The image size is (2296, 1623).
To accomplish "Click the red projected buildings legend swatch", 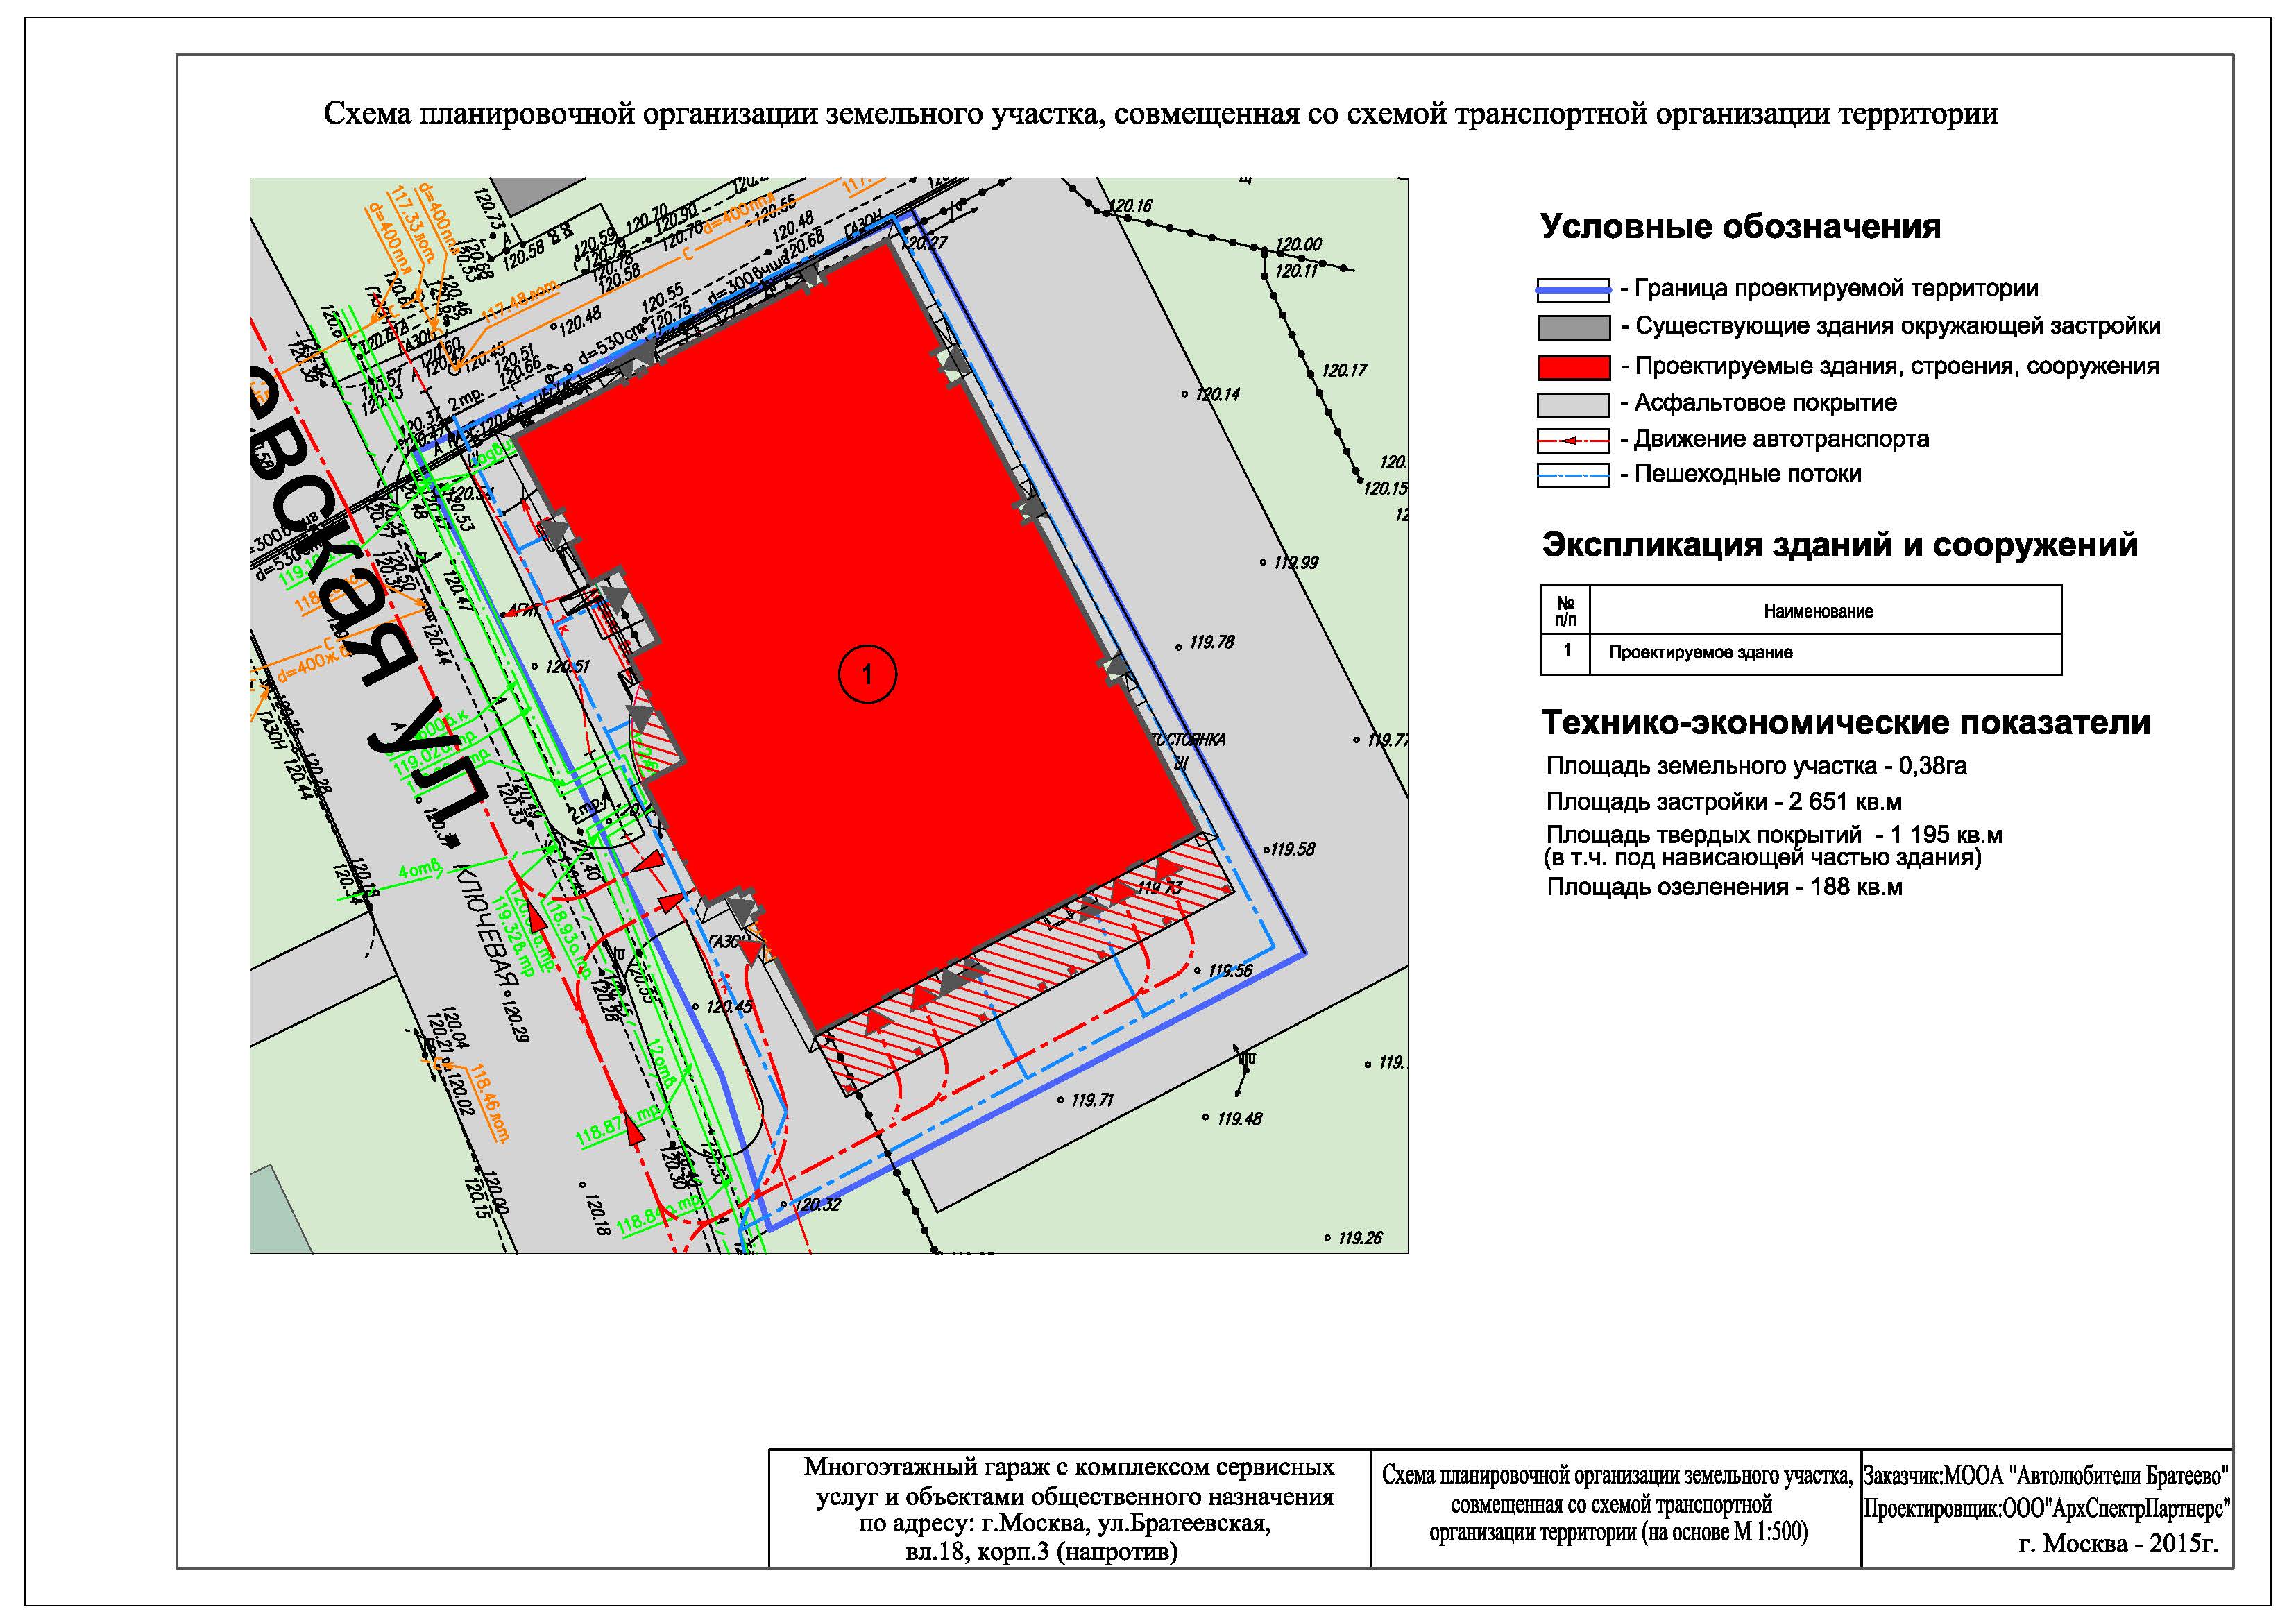I will click(x=1573, y=367).
